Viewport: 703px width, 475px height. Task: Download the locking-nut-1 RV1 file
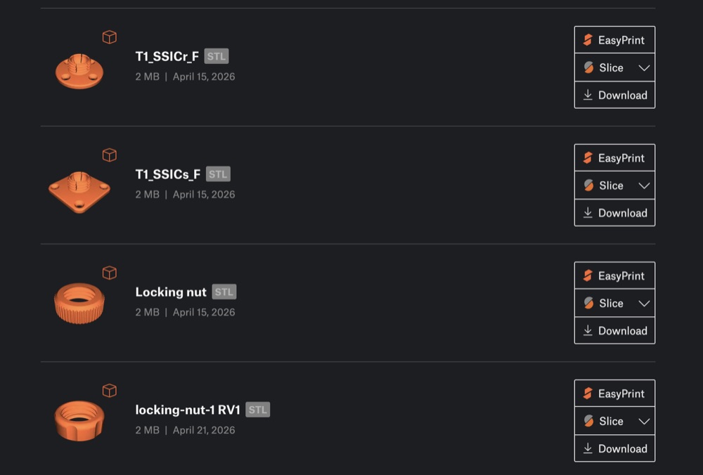pos(614,448)
